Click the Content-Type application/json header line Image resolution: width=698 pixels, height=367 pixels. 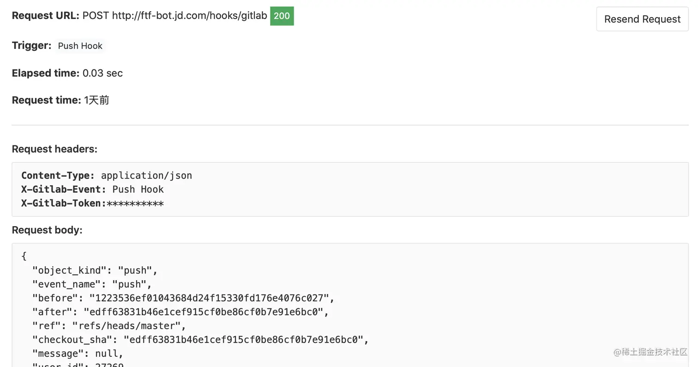point(107,175)
